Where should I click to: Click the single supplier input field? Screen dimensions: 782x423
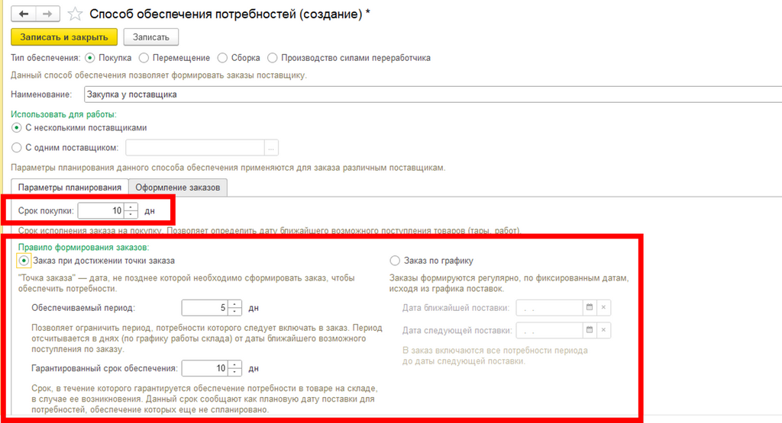tap(195, 148)
